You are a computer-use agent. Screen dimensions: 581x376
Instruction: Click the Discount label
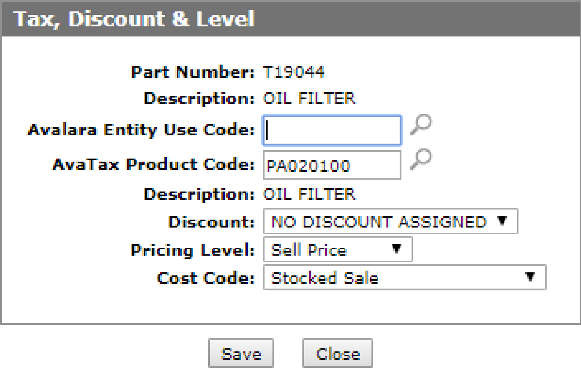[211, 222]
